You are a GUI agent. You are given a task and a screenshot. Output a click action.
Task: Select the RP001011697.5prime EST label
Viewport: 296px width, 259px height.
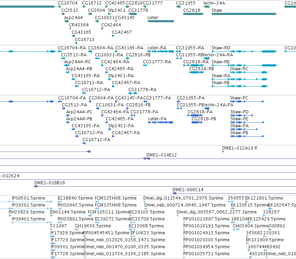[206, 219]
